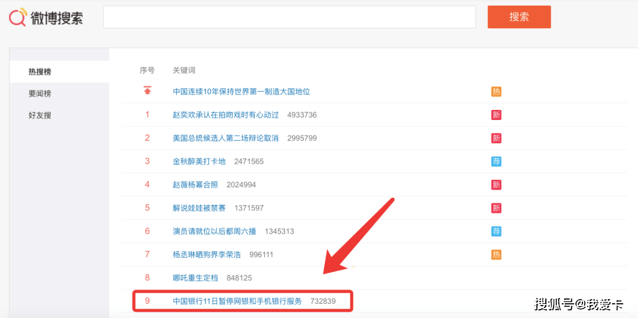Click the 热 badge on the pinned topic
The height and width of the screenshot is (318, 638).
pos(496,92)
